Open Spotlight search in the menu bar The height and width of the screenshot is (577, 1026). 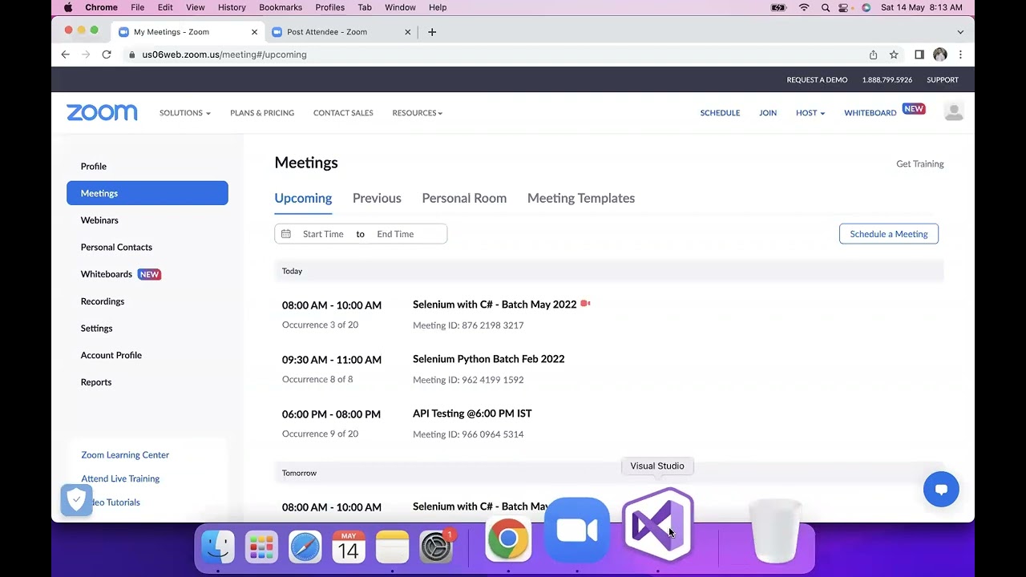click(825, 7)
